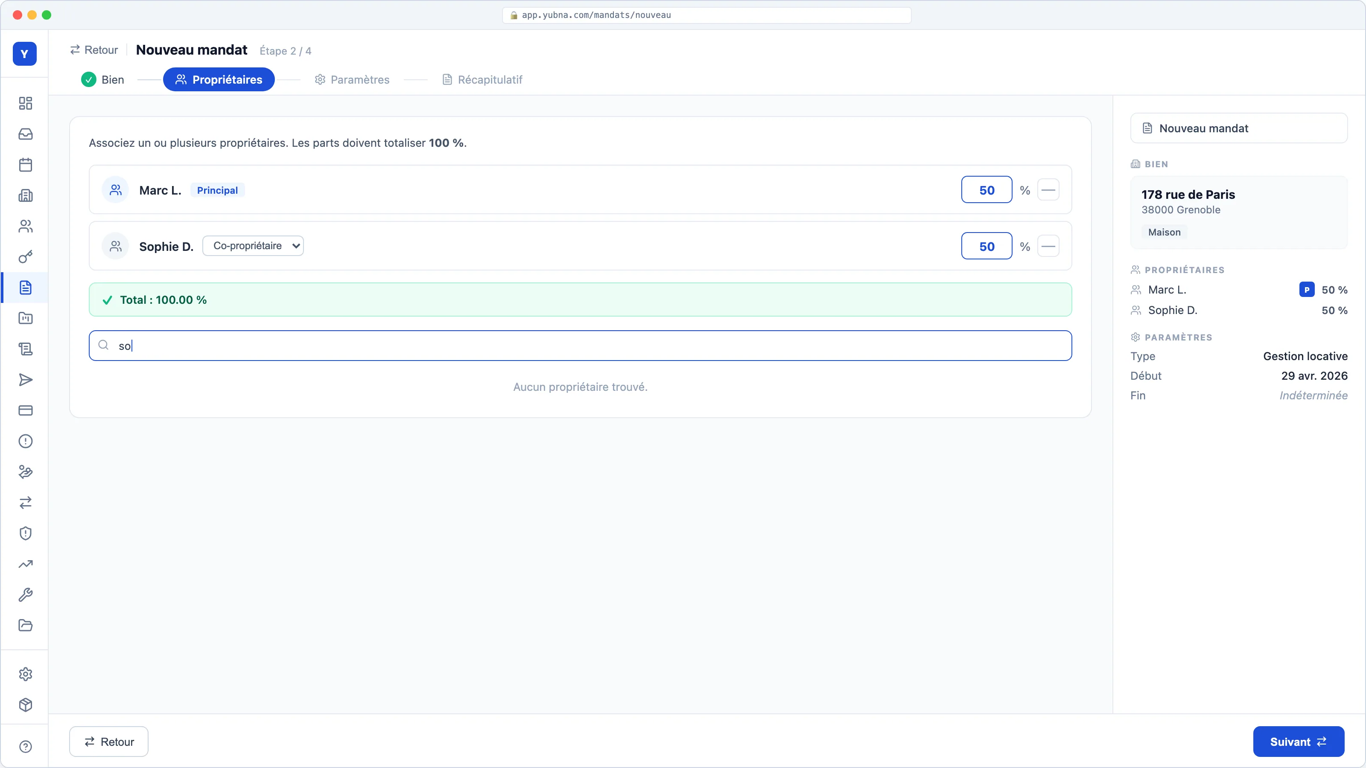
Task: Edit Marc L.'s share percentage field
Action: 987,190
